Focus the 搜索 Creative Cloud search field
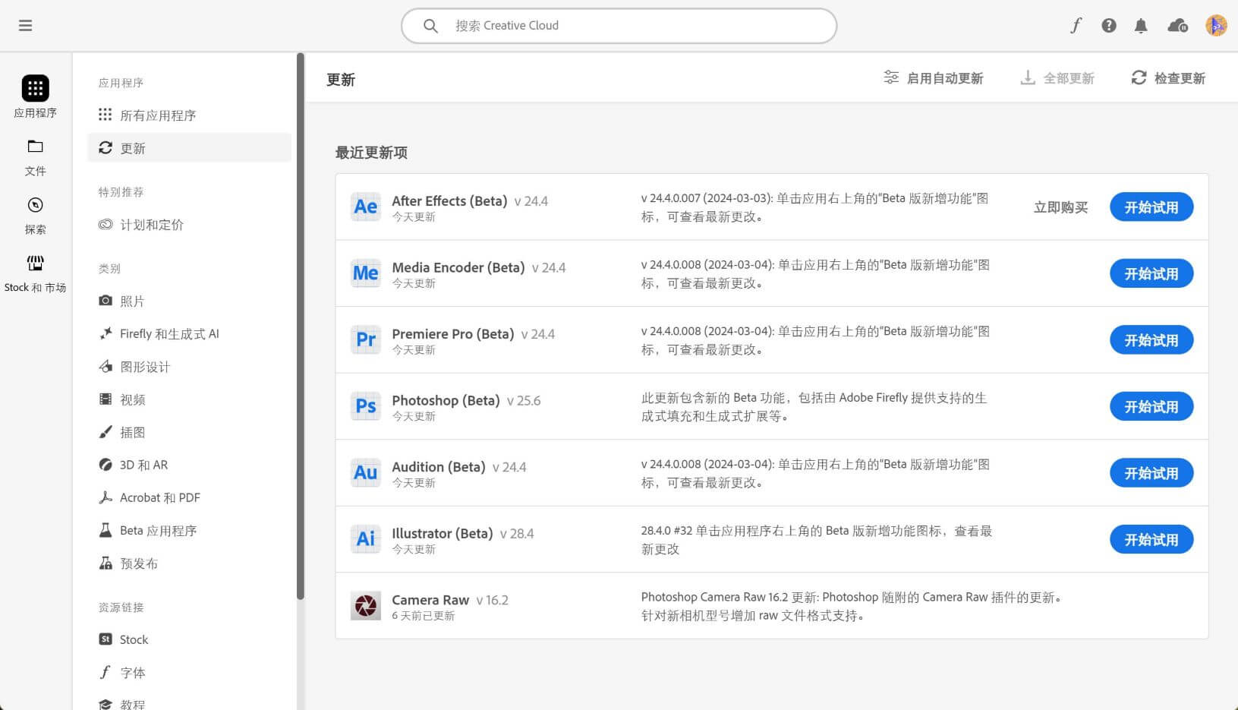The image size is (1238, 710). click(619, 26)
